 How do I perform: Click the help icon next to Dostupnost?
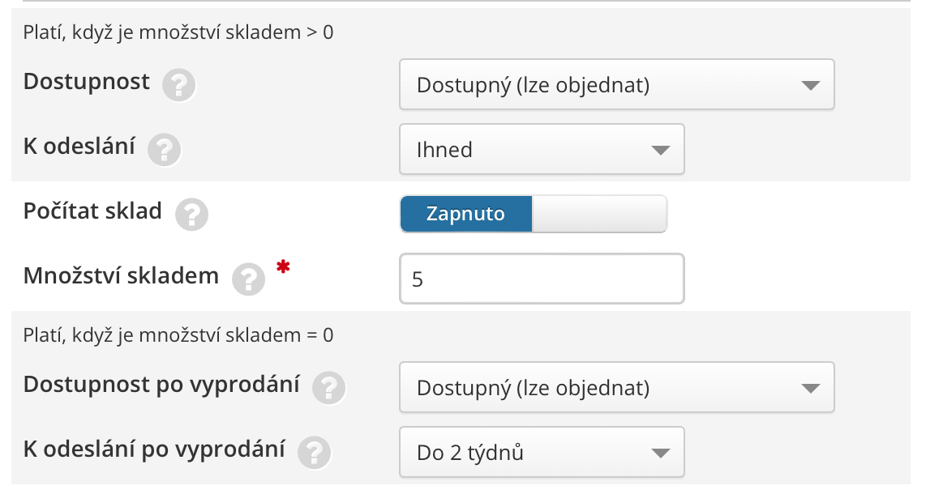point(178,85)
